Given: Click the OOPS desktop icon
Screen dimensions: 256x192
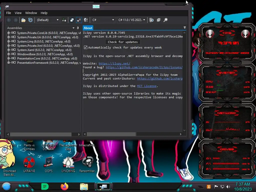Looking at the screenshot, I should [x=49, y=164].
